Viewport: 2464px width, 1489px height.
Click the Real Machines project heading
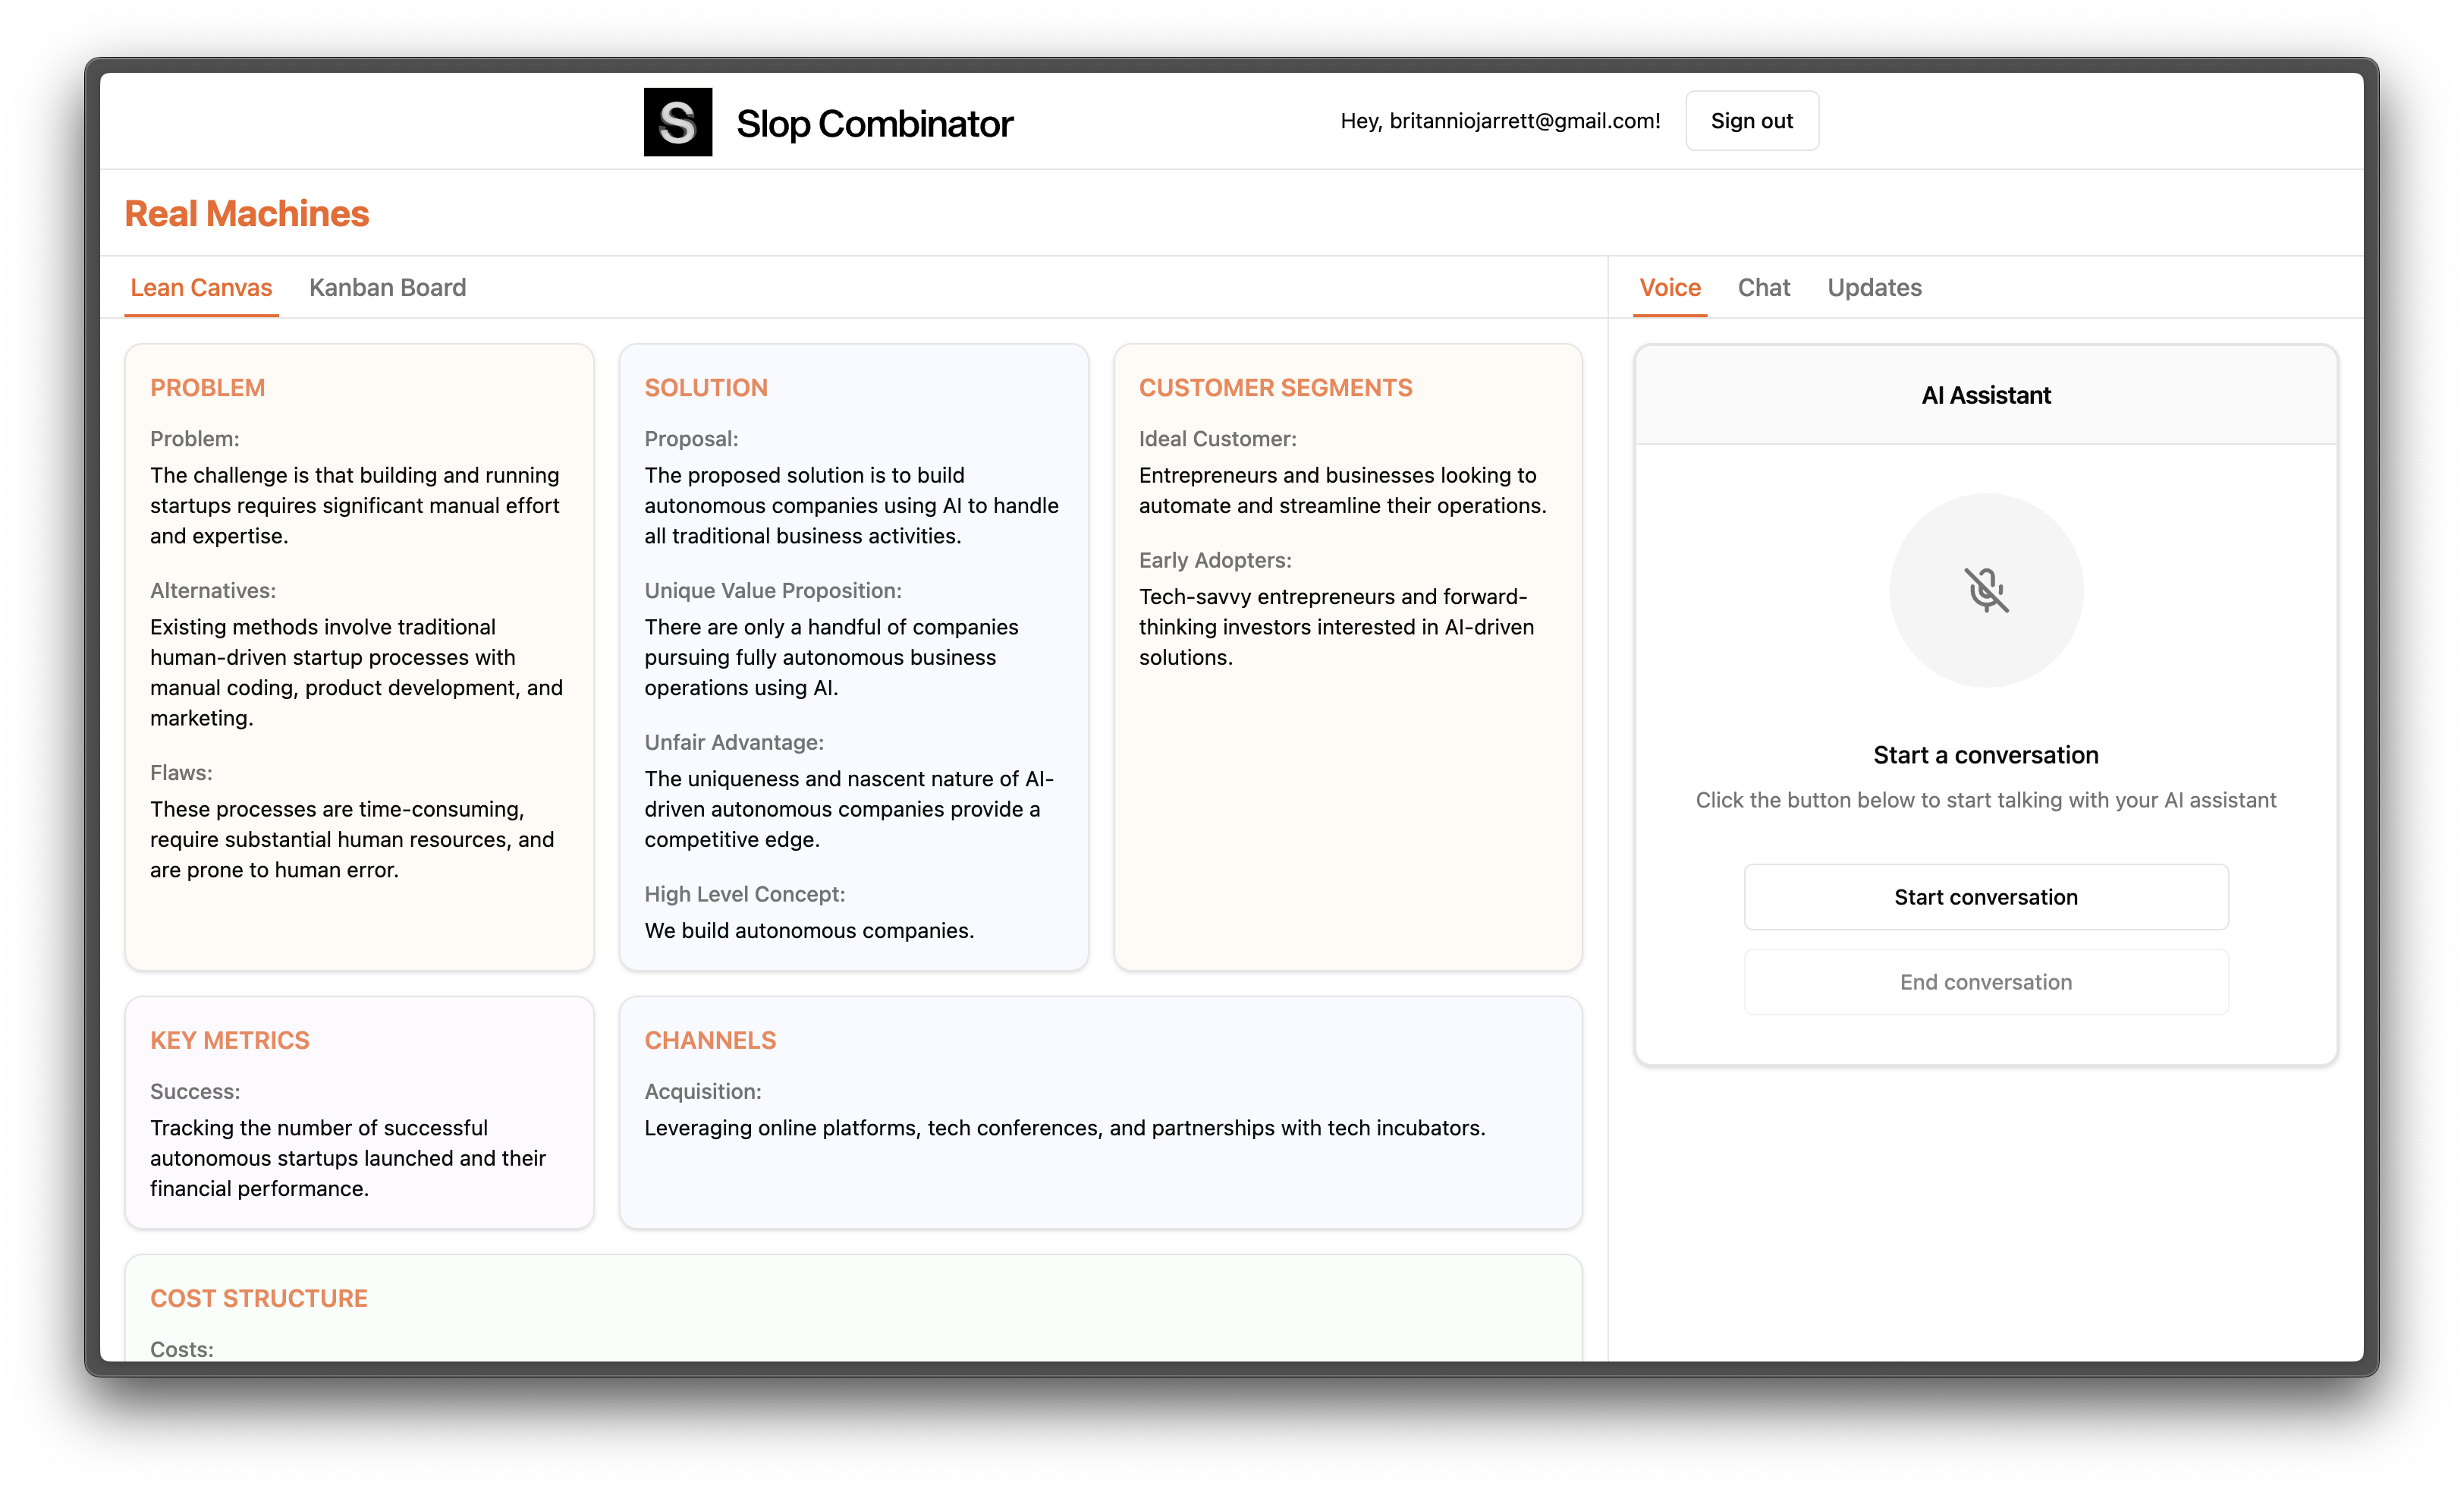246,213
